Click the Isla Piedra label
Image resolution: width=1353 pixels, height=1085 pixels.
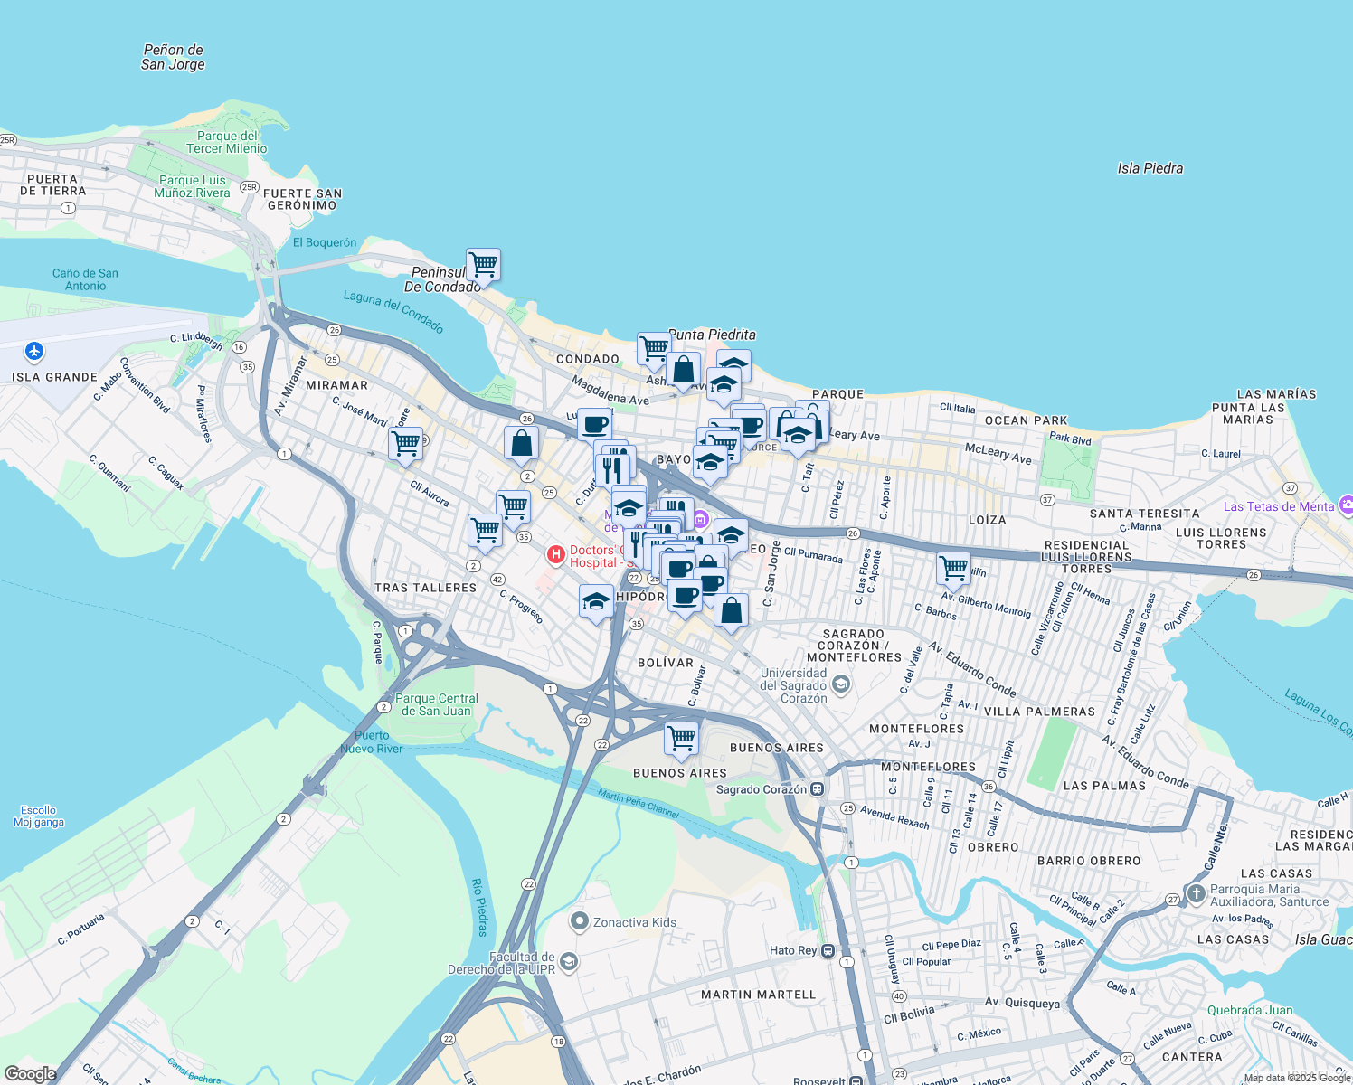coord(1150,168)
